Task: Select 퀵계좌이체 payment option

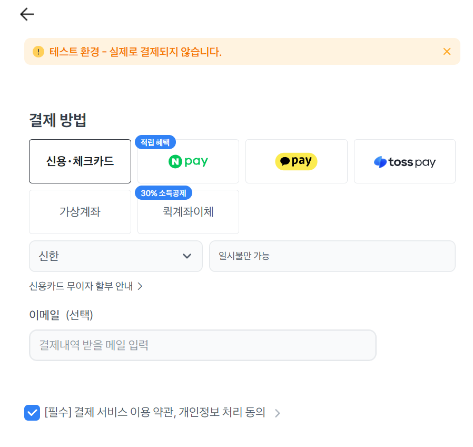Action: coord(188,212)
